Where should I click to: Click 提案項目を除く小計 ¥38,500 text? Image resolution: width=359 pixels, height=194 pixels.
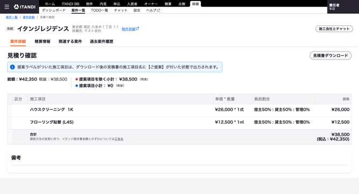(108, 79)
